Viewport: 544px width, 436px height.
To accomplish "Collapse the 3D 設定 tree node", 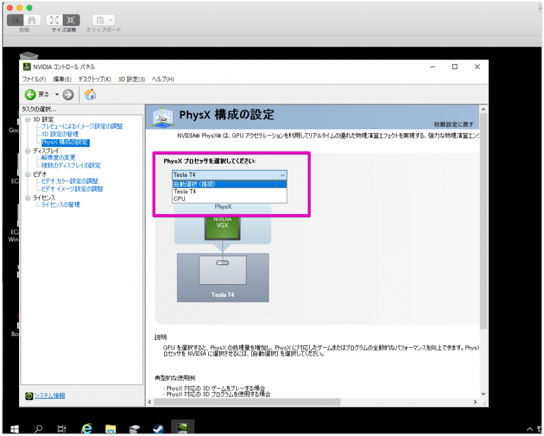I will [x=28, y=119].
